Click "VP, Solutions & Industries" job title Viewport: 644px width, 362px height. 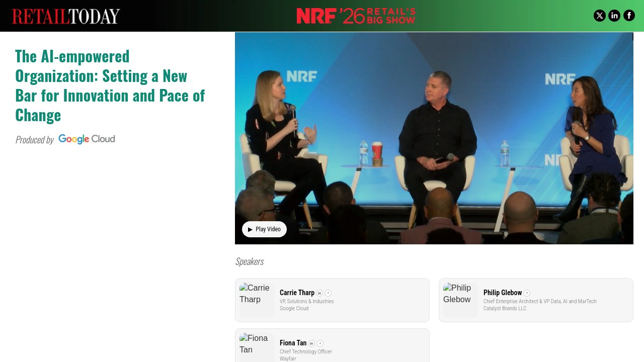pyautogui.click(x=307, y=302)
